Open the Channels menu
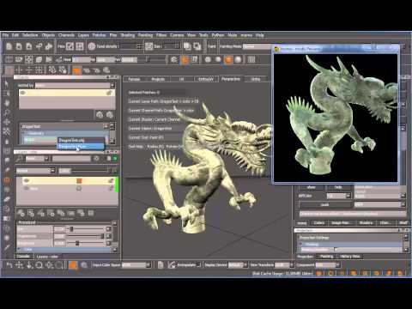The height and width of the screenshot is (309, 412). 66,35
